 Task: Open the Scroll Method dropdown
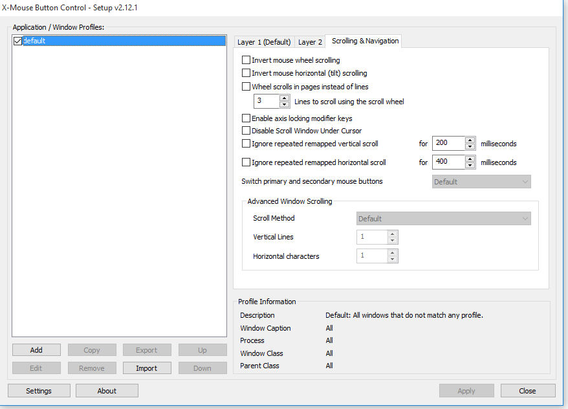pyautogui.click(x=444, y=219)
